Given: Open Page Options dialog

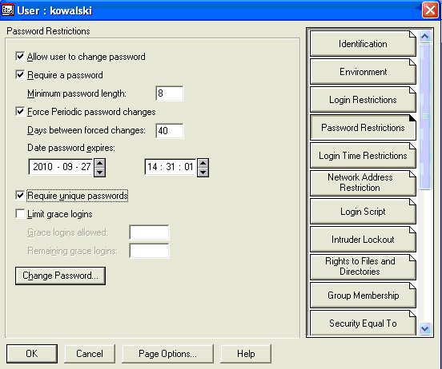Looking at the screenshot, I should pos(167,354).
